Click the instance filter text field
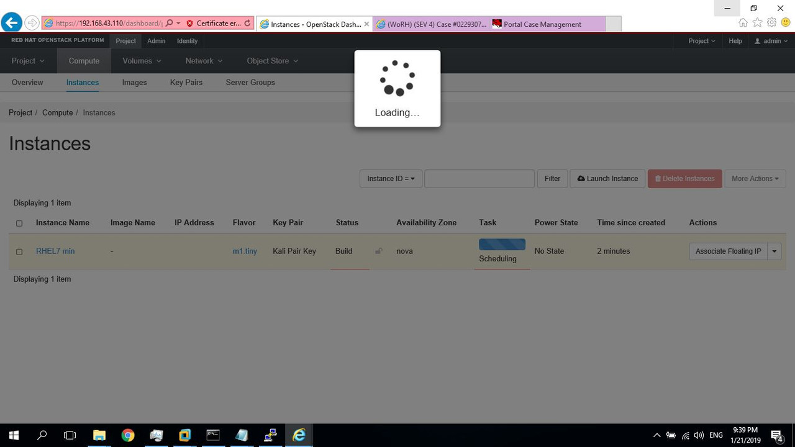Image resolution: width=795 pixels, height=447 pixels. pos(479,179)
